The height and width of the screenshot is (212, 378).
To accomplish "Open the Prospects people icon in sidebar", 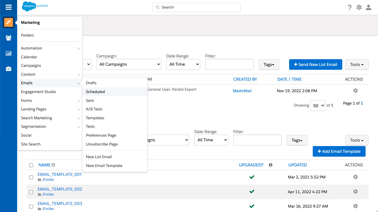I will pyautogui.click(x=9, y=38).
